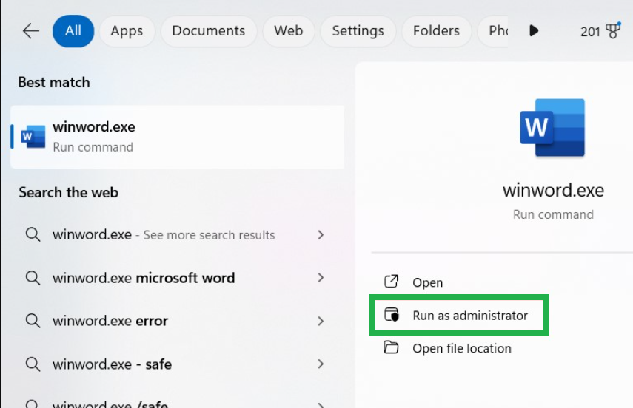Viewport: 633px width, 408px height.
Task: Open the winword.exe error web suggestion
Action: click(110, 321)
